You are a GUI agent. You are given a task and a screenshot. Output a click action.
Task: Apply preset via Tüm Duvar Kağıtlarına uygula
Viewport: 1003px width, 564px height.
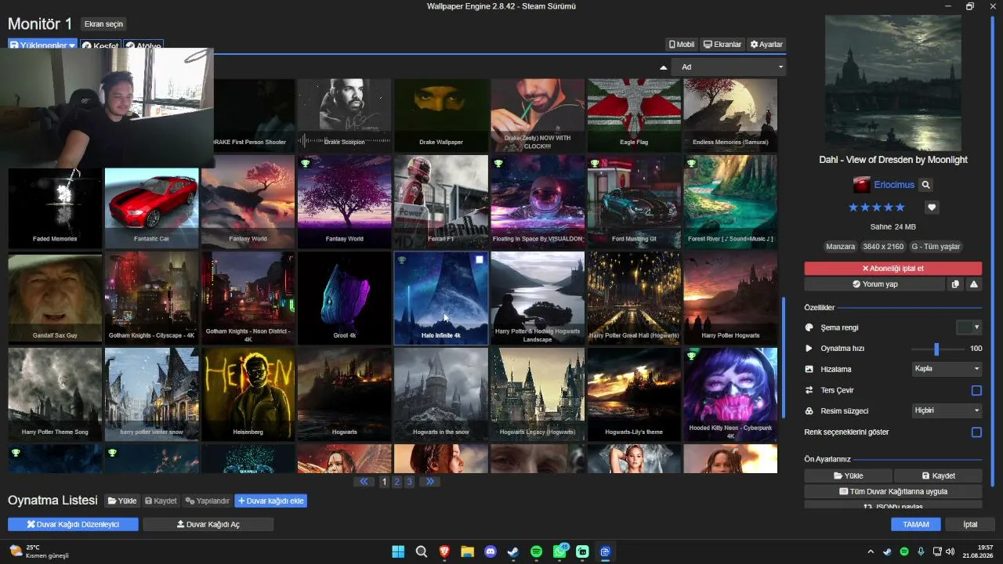tap(893, 492)
